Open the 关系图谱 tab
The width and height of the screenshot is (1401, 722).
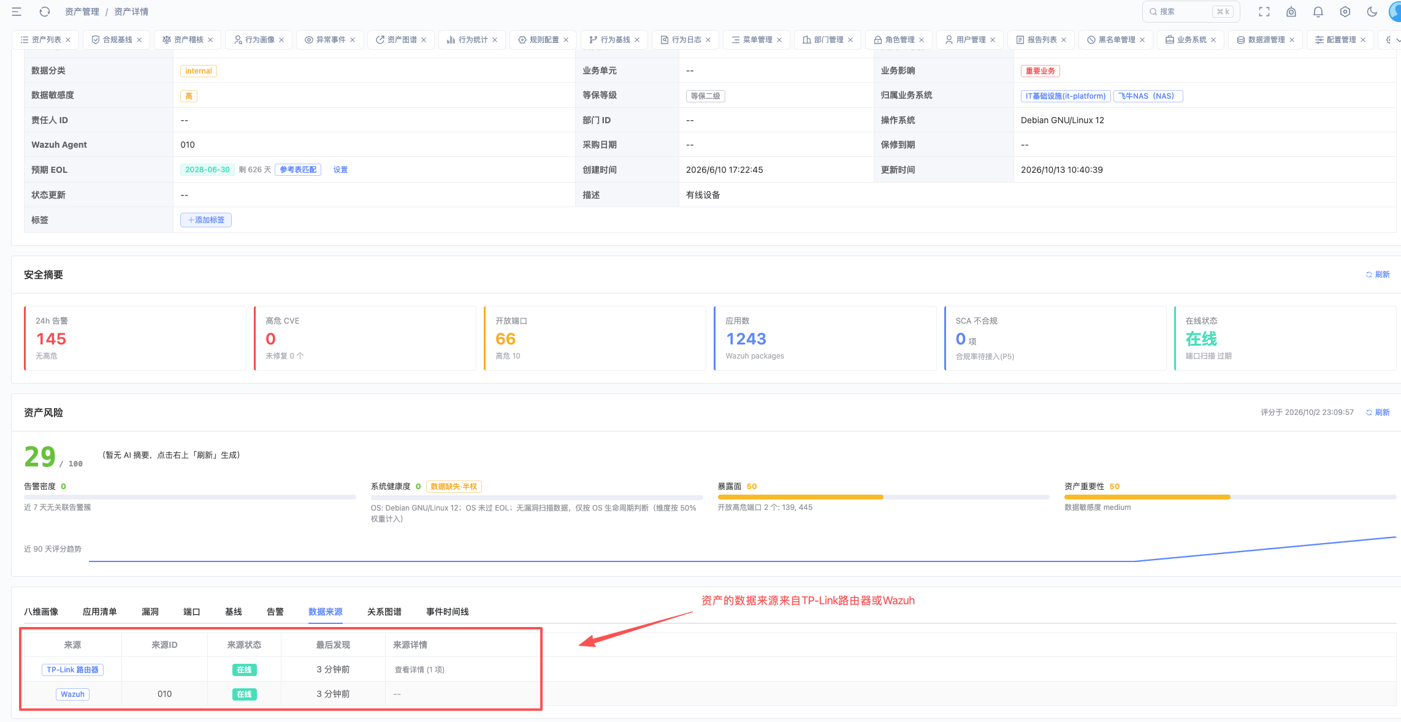point(384,612)
